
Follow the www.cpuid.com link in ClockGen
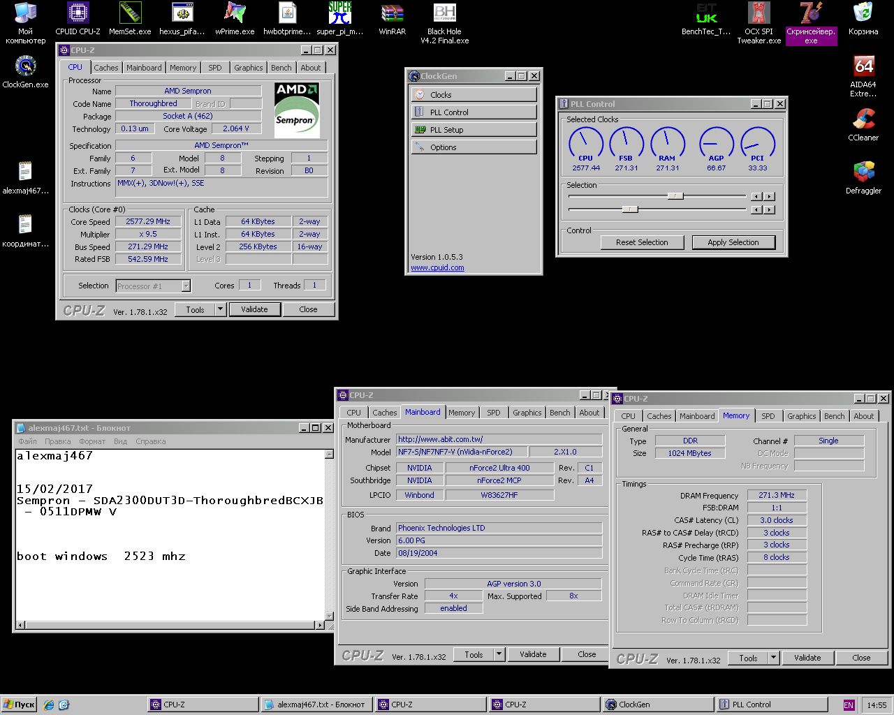click(x=437, y=267)
